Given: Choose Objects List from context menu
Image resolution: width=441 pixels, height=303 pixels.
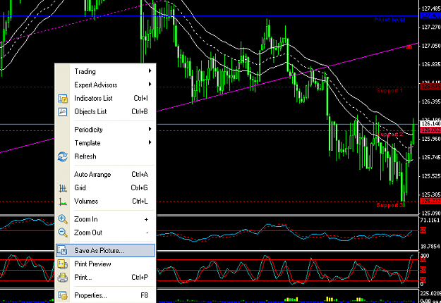Looking at the screenshot, I should [105, 112].
